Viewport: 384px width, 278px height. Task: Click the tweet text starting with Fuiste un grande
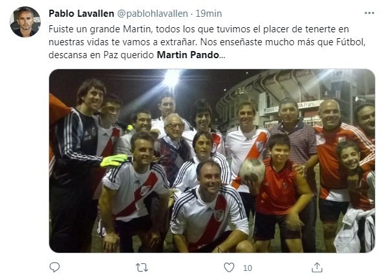[207, 42]
